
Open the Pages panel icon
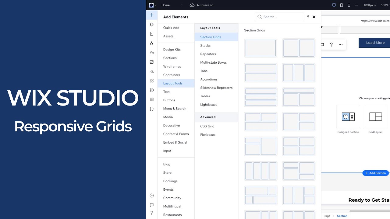coord(152,34)
